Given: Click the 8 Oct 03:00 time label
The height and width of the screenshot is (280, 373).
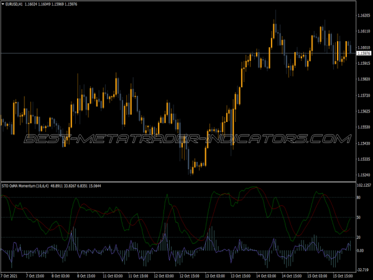Looking at the screenshot, I should [x=61, y=276].
